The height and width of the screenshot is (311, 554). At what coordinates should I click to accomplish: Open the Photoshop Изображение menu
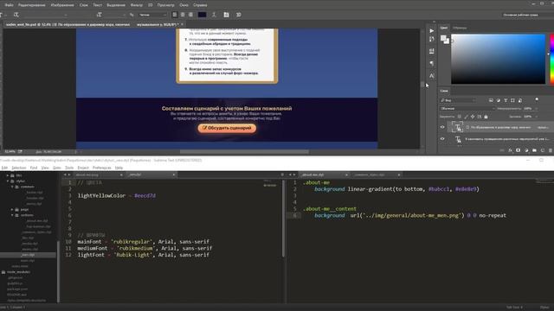[62, 5]
